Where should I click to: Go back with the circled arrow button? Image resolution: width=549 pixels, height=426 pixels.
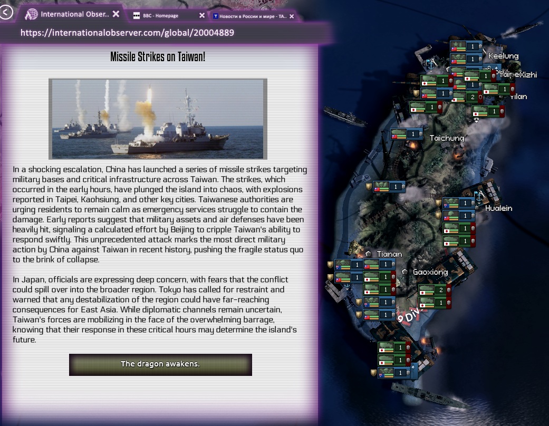coord(6,13)
